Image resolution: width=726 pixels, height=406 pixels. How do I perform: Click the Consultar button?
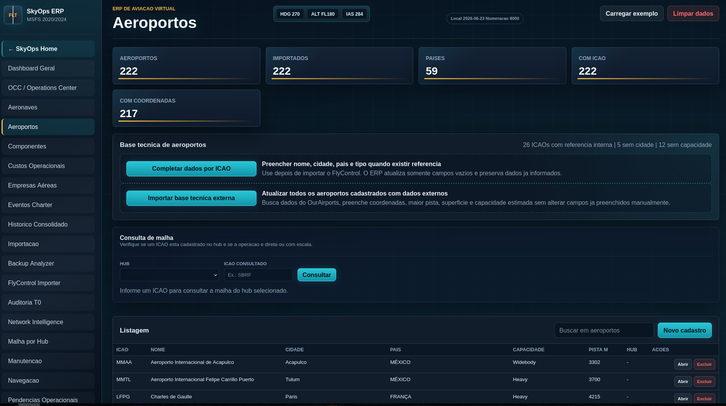[317, 275]
